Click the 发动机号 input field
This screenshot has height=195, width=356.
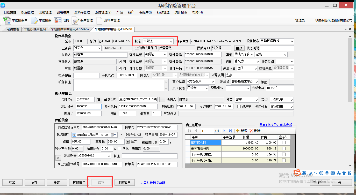click(x=88, y=107)
